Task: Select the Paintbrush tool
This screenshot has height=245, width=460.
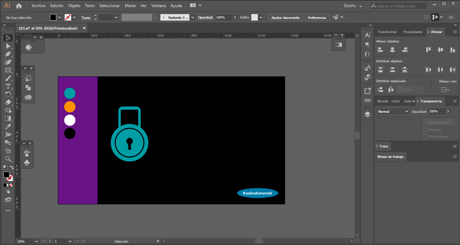Action: [x=8, y=78]
